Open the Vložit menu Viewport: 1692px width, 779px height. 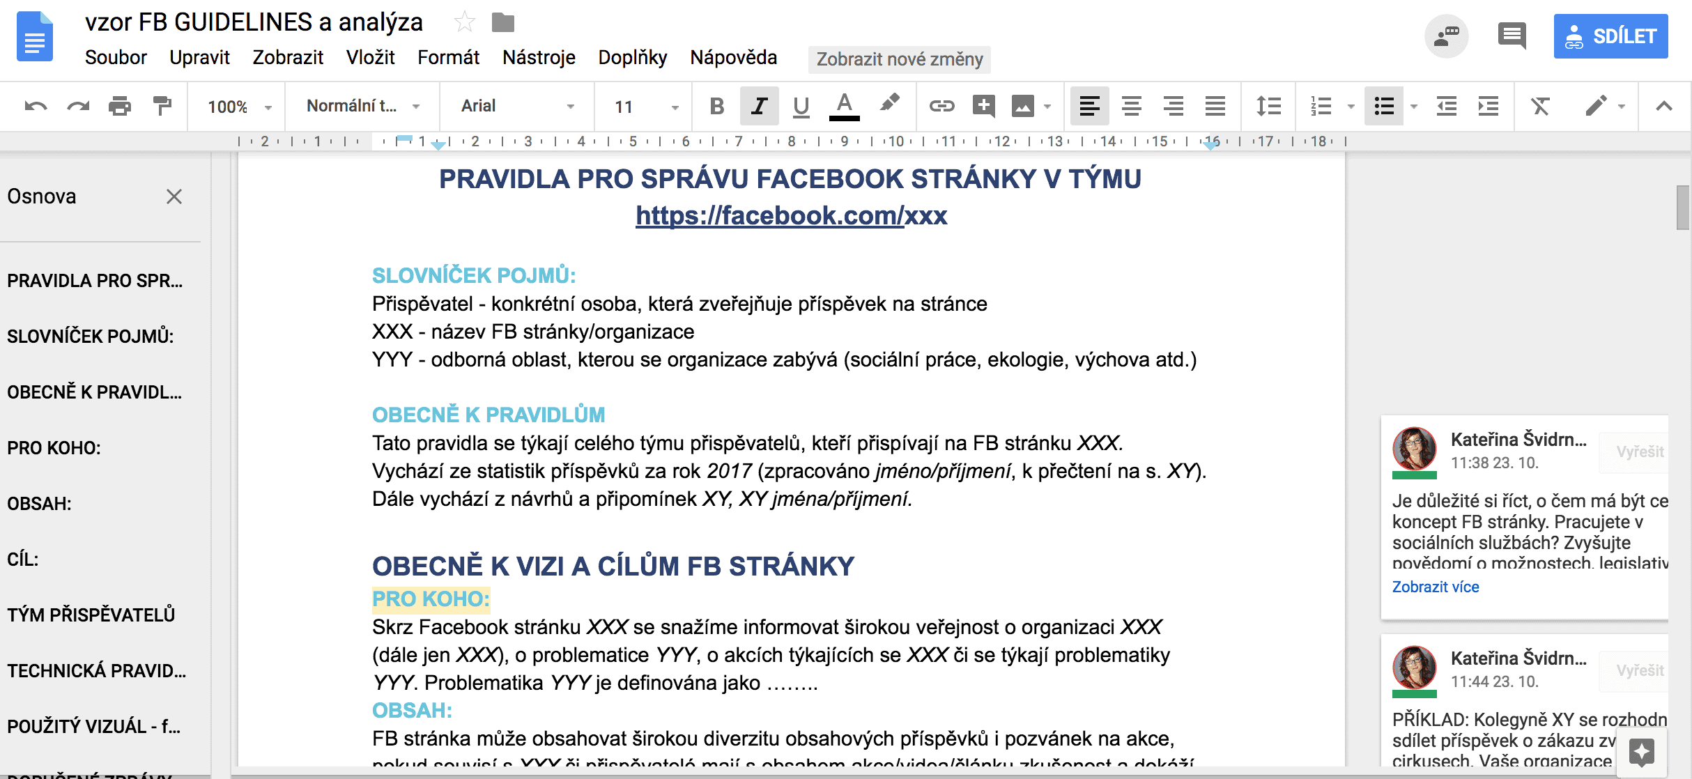pos(370,57)
